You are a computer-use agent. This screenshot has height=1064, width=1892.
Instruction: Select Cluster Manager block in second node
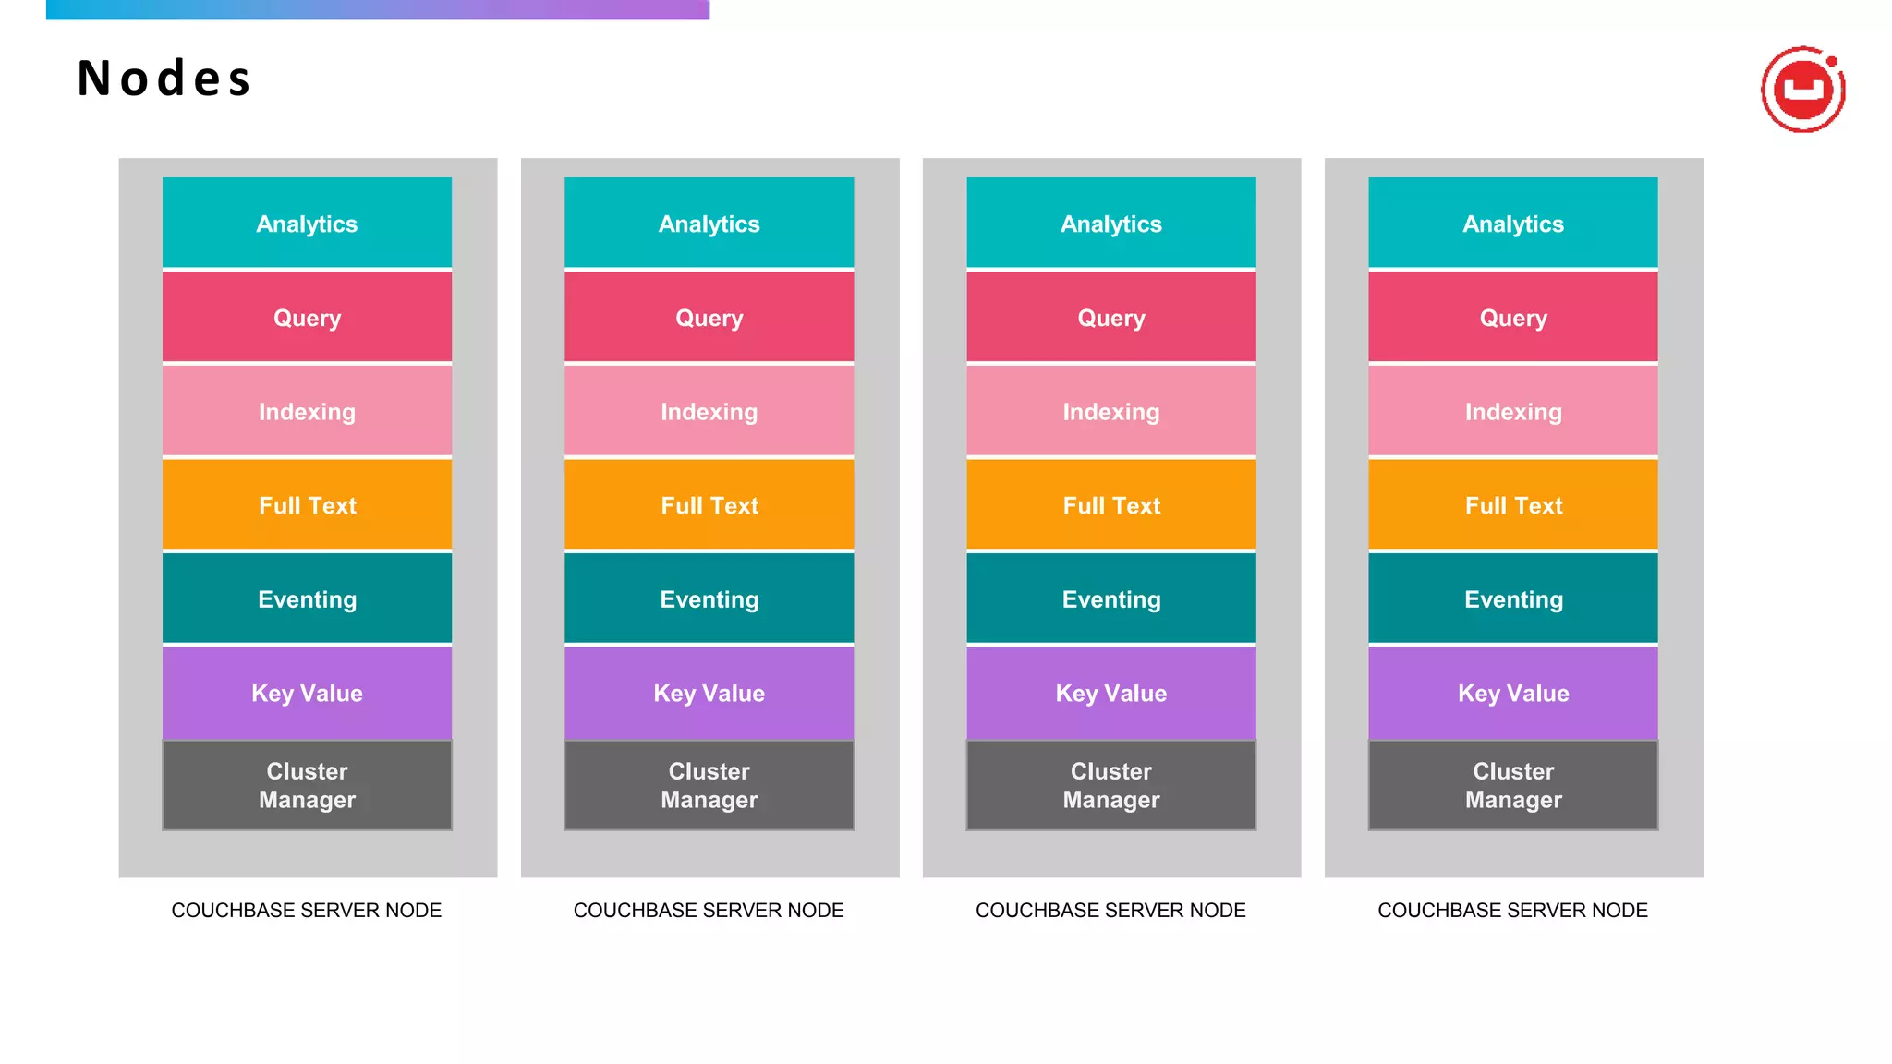(x=709, y=785)
